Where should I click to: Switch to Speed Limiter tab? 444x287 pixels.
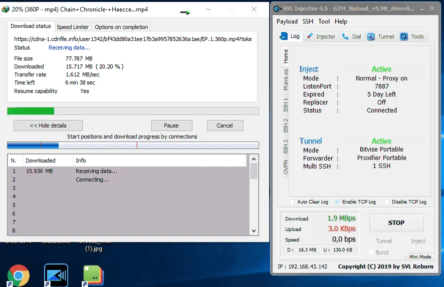[x=73, y=27]
